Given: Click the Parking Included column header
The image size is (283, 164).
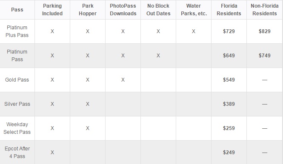Looking at the screenshot, I should 52,10.
